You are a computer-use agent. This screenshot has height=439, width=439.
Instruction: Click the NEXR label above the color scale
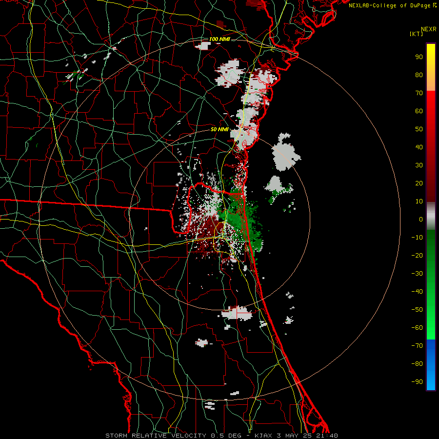pos(428,29)
